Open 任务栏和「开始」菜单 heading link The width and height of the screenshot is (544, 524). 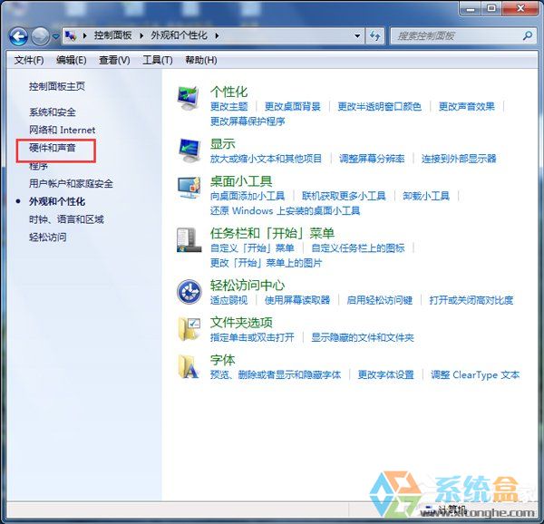[272, 233]
